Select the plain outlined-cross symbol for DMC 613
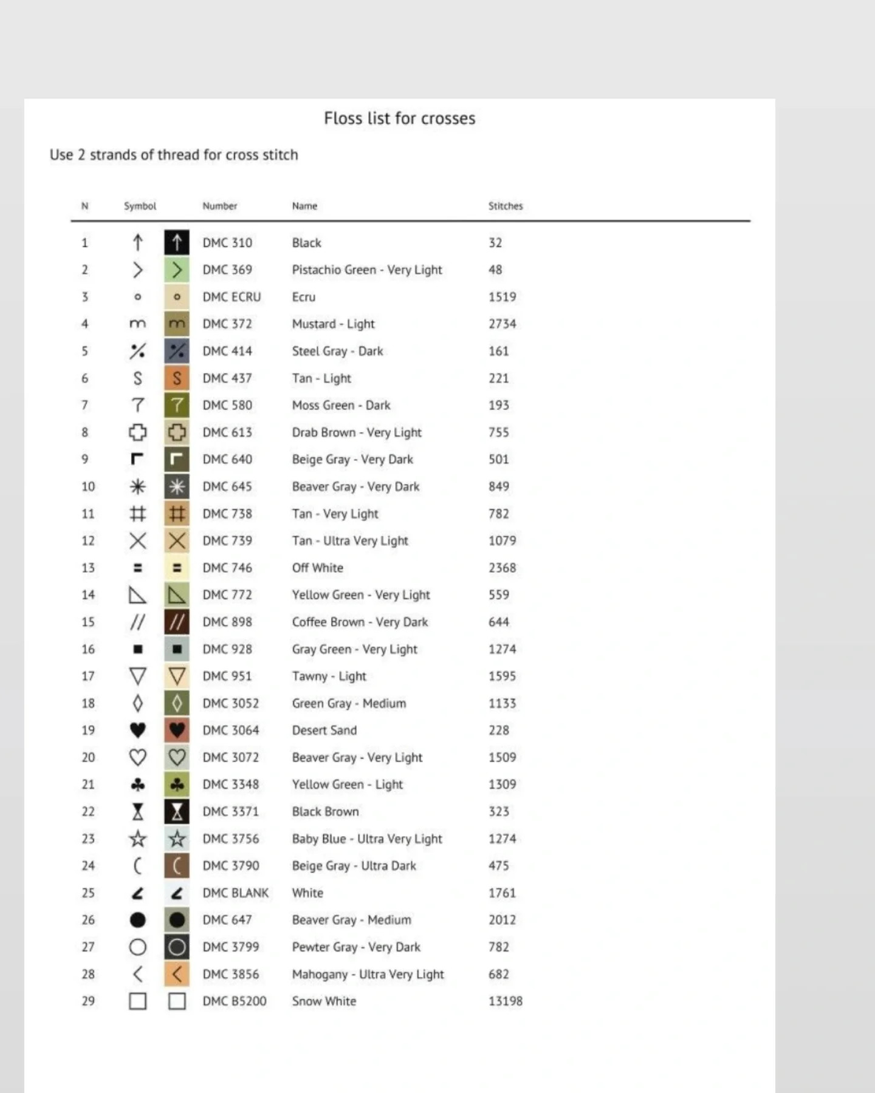 tap(138, 432)
